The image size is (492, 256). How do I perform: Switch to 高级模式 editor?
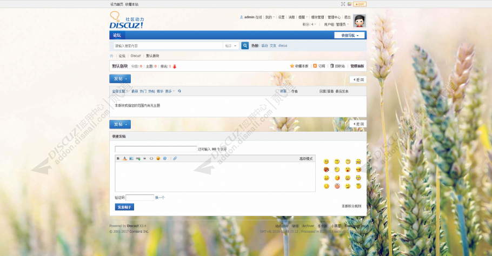point(305,159)
